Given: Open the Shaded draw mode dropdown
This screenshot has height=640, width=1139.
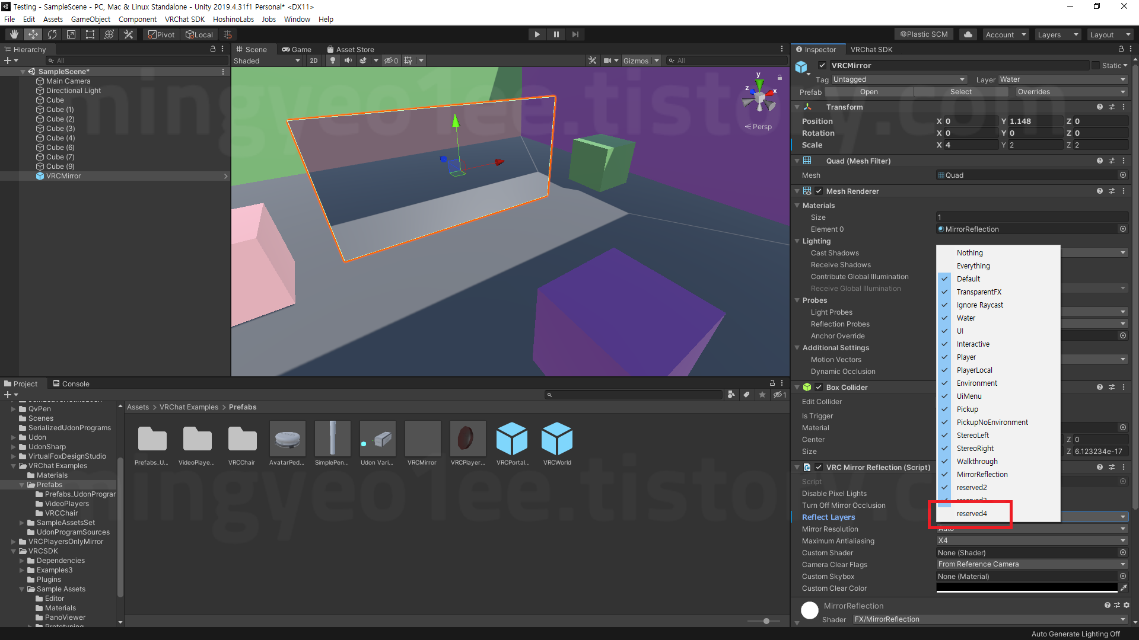Looking at the screenshot, I should (267, 60).
